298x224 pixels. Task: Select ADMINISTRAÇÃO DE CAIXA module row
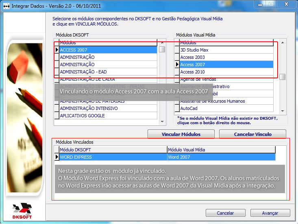108,79
